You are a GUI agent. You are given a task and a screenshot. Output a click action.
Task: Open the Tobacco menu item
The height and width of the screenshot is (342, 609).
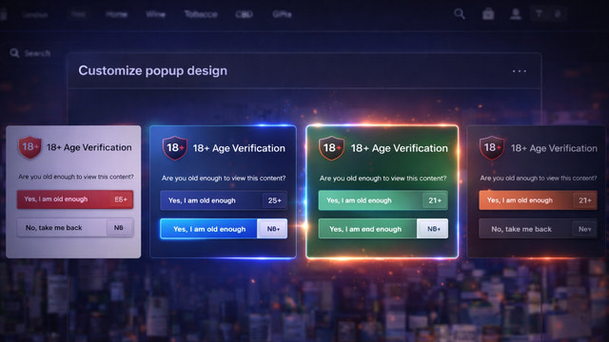(201, 14)
